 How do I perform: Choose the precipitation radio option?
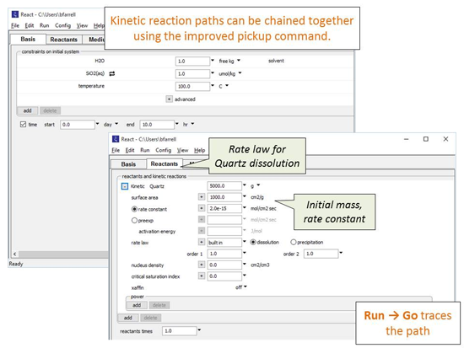(294, 242)
